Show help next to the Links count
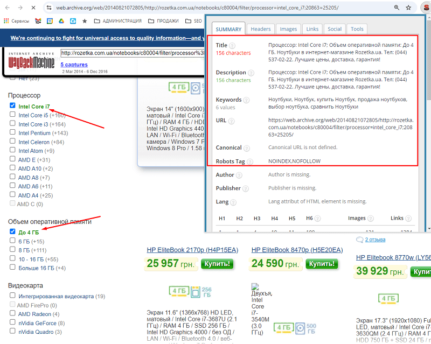 coord(408,219)
